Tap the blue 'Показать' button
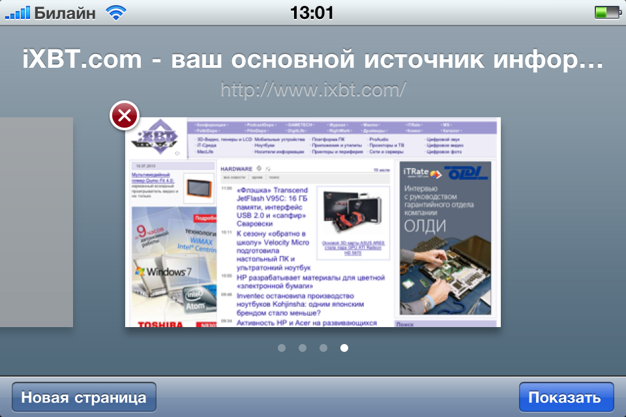626x417 pixels. point(566,397)
